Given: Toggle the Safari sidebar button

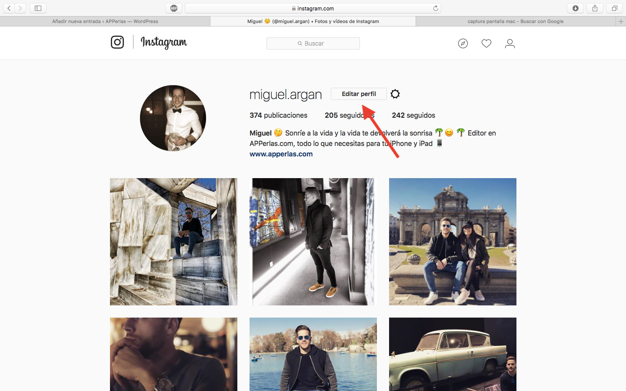Looking at the screenshot, I should (38, 8).
